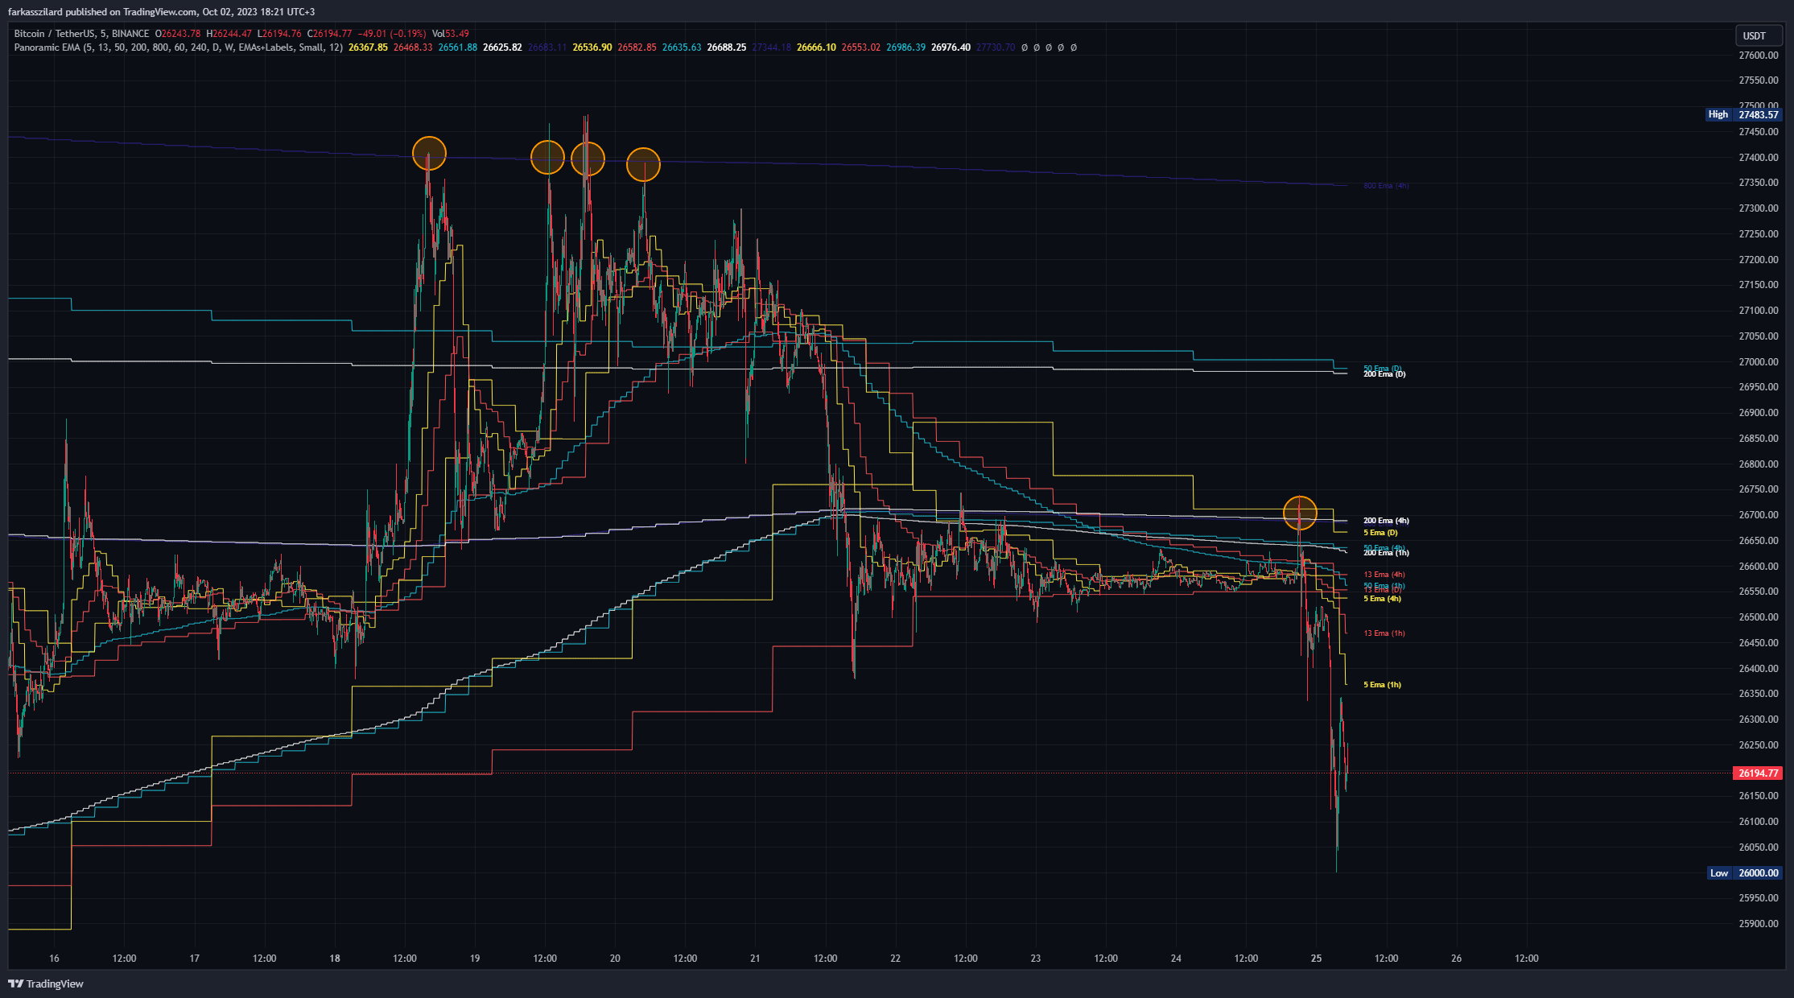Click the date label 25 on time axis
Viewport: 1794px width, 998px height.
click(x=1316, y=959)
